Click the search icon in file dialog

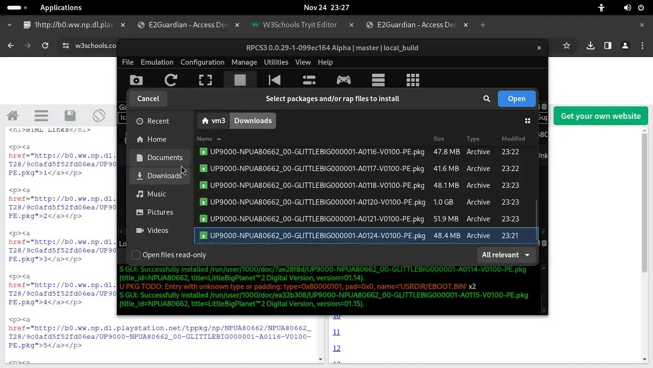click(x=486, y=99)
